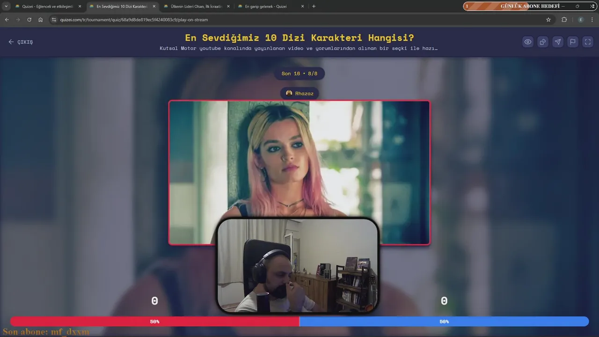Go forward in browser history

[x=18, y=20]
